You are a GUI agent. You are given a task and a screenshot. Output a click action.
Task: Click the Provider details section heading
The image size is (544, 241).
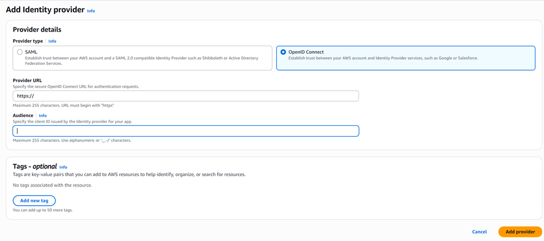(x=37, y=30)
